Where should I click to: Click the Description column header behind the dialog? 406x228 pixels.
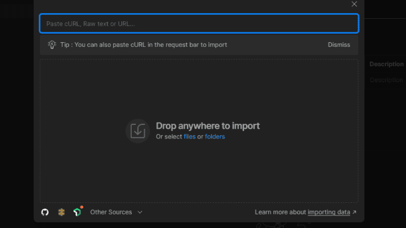point(386,64)
